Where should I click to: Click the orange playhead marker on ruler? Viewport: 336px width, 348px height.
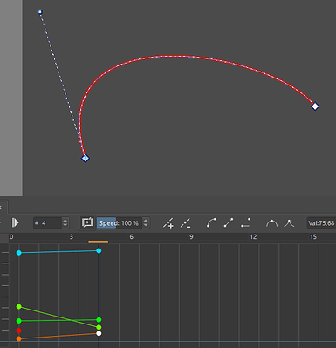tap(99, 242)
